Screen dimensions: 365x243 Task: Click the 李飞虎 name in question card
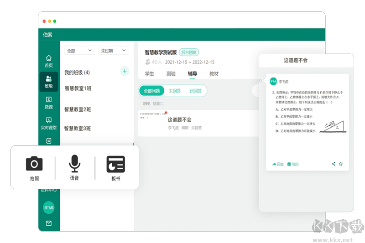point(283,82)
